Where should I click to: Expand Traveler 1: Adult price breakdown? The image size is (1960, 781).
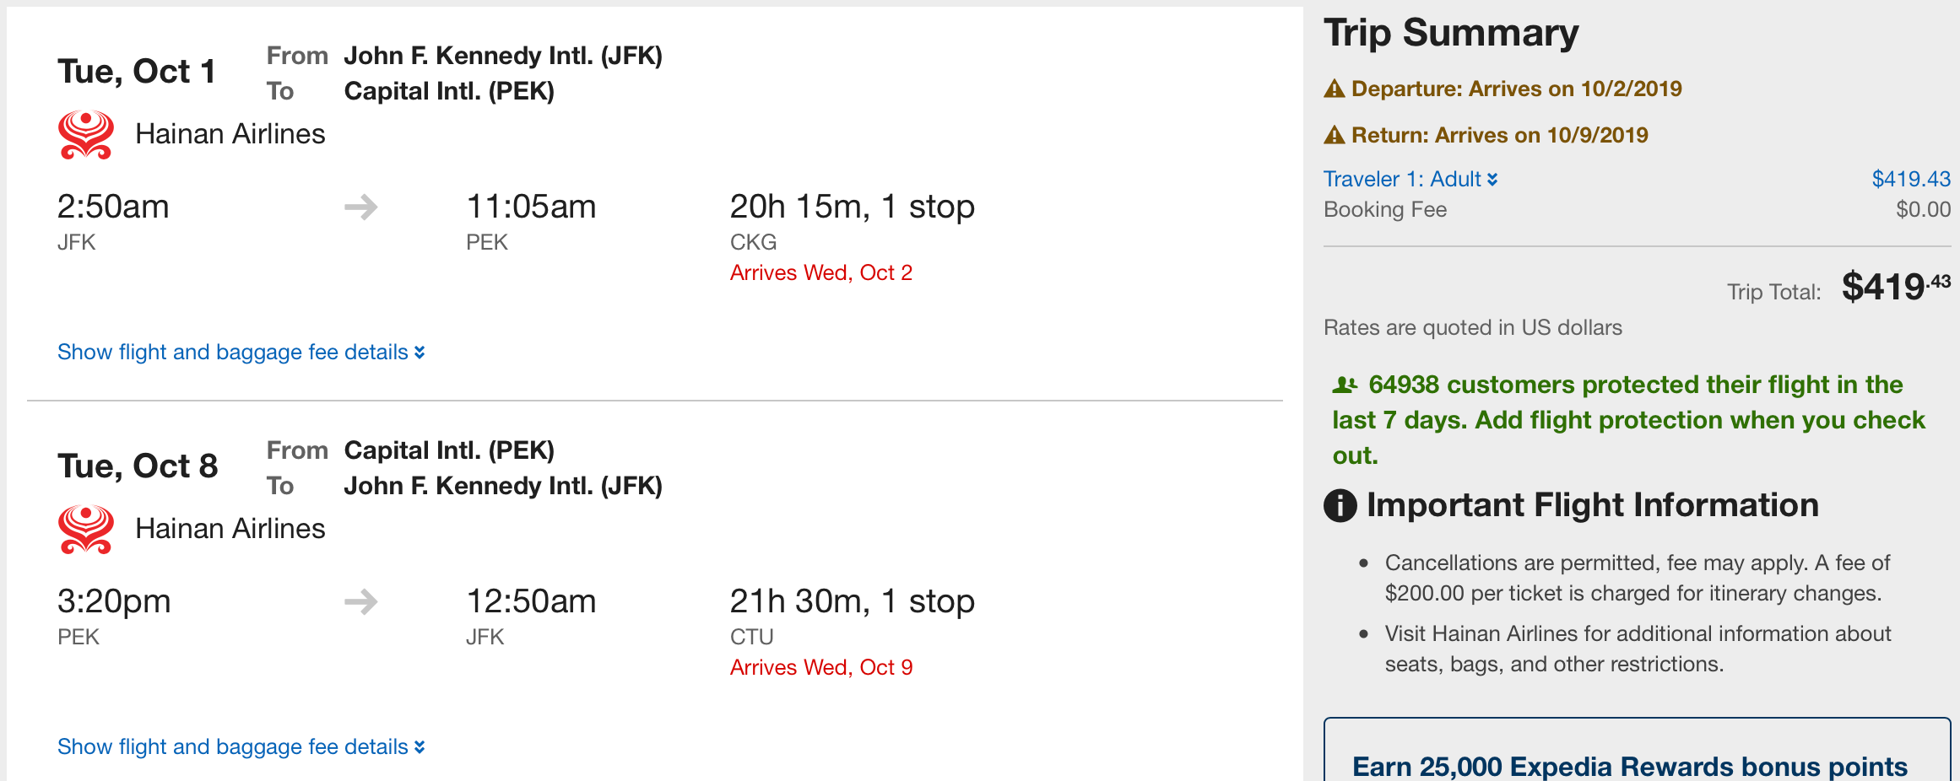point(1410,179)
